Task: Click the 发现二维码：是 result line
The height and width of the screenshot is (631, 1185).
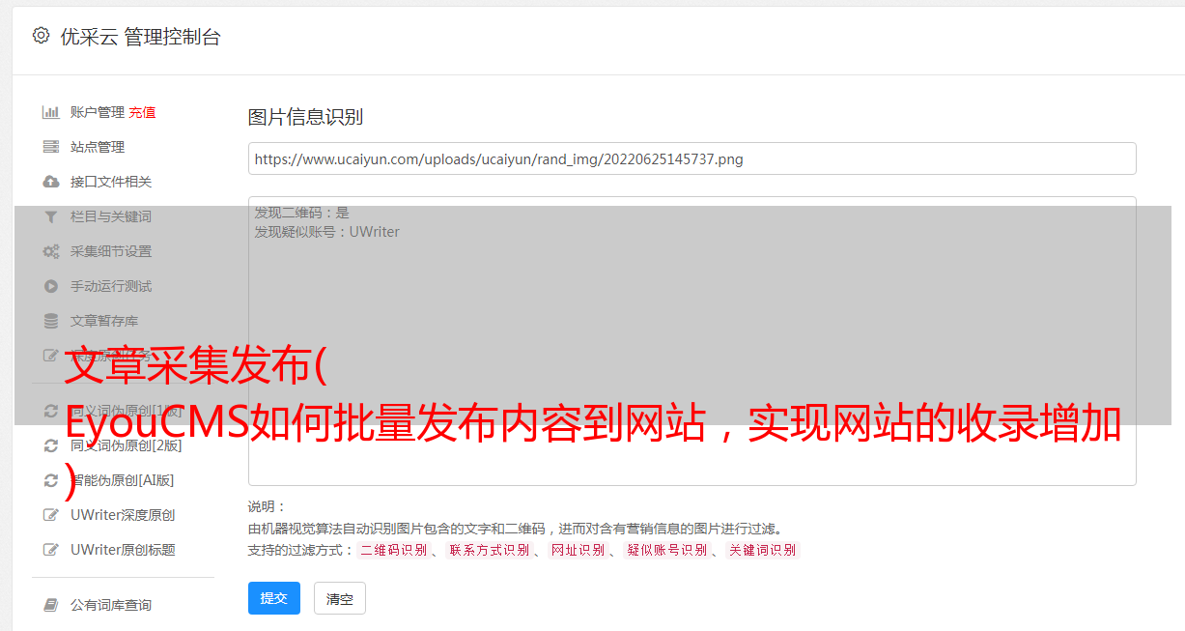Action: [302, 213]
